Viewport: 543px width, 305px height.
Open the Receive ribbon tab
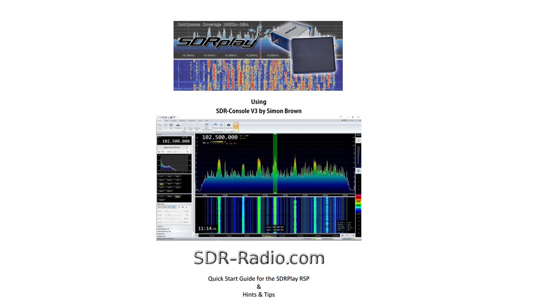pos(174,121)
